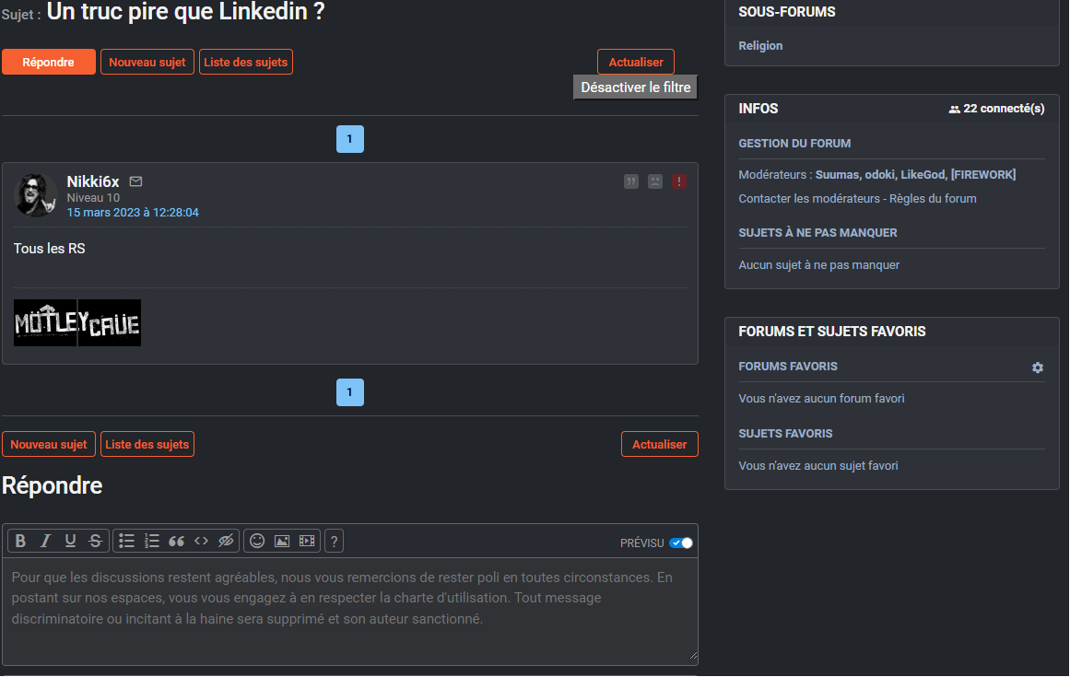Select page 1 above the post
This screenshot has width=1070, height=677.
[x=350, y=139]
